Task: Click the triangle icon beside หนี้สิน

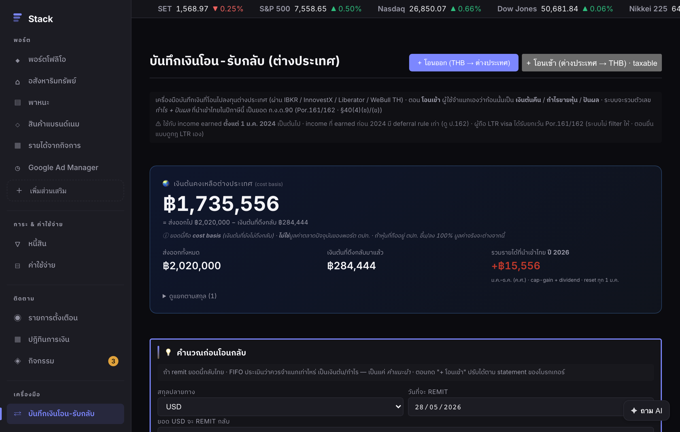Action: (18, 244)
